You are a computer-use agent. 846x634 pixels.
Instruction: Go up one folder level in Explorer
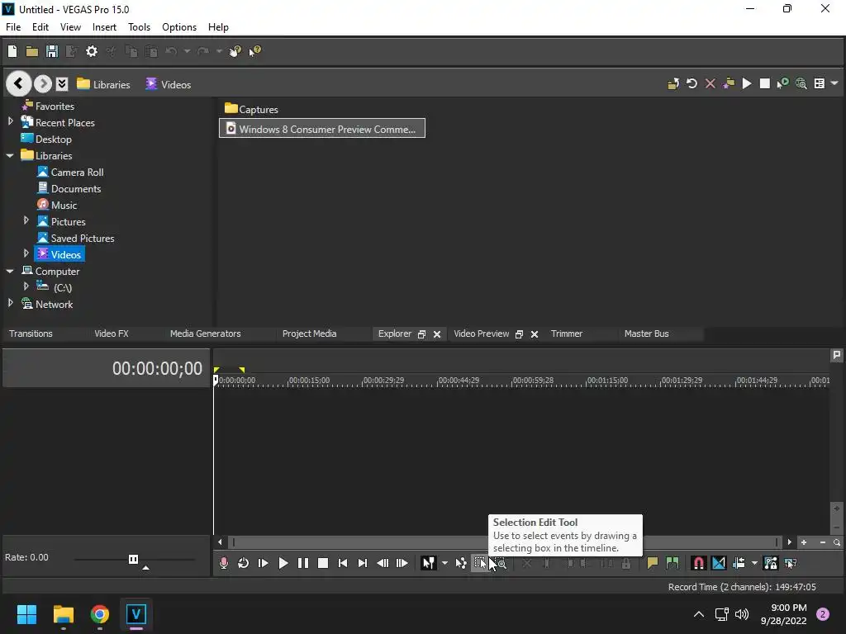click(x=673, y=83)
